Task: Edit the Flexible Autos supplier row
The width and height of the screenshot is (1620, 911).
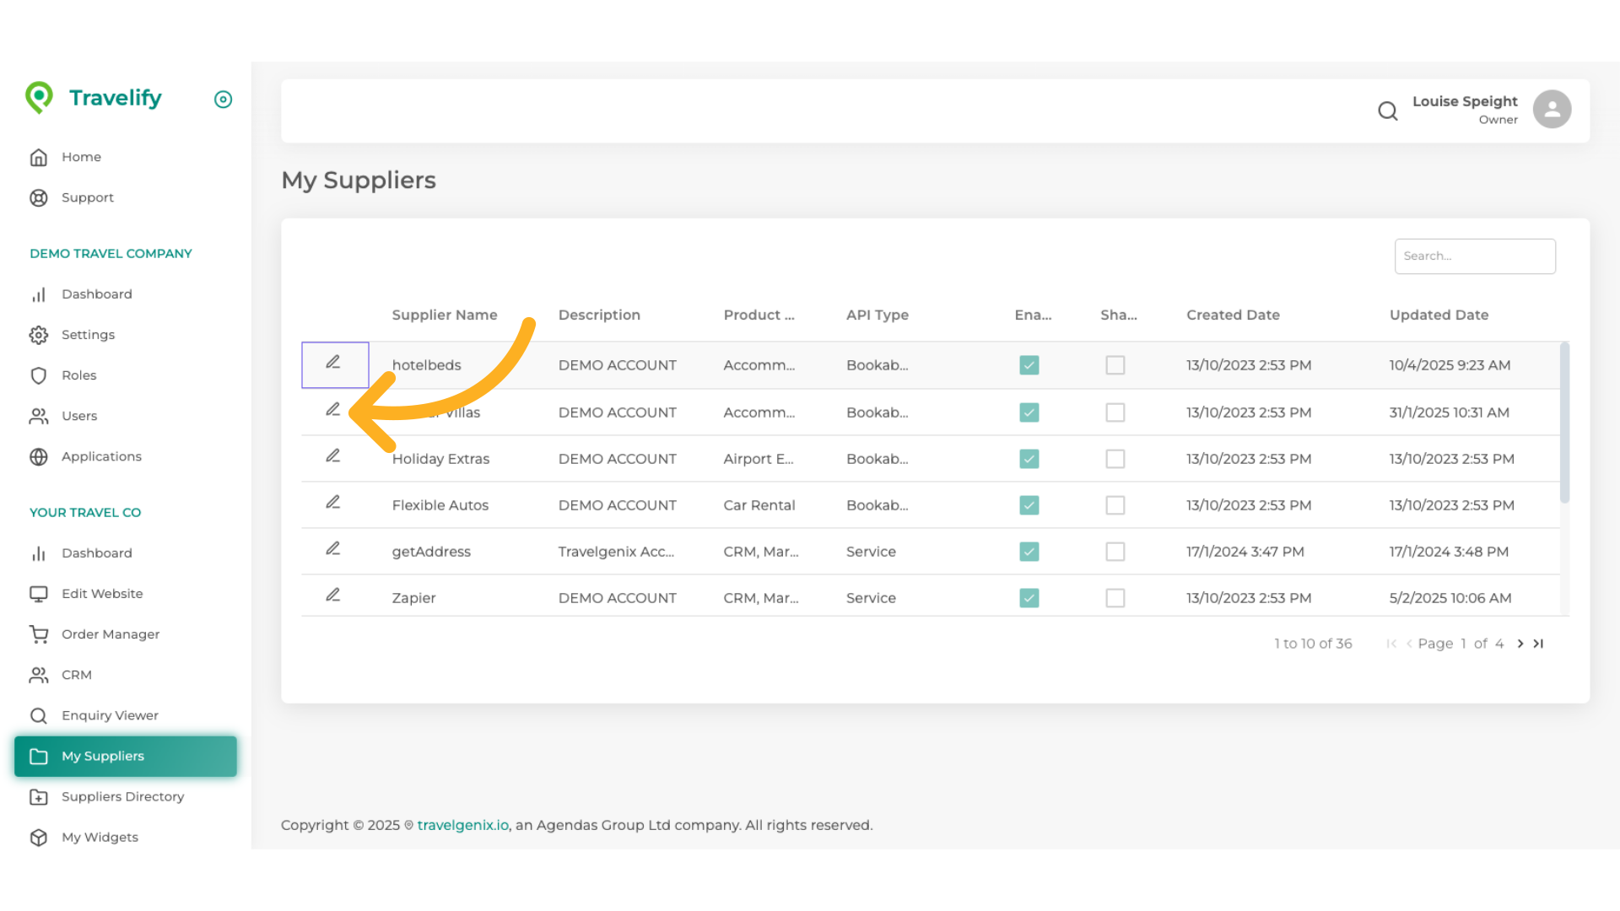Action: 333,503
